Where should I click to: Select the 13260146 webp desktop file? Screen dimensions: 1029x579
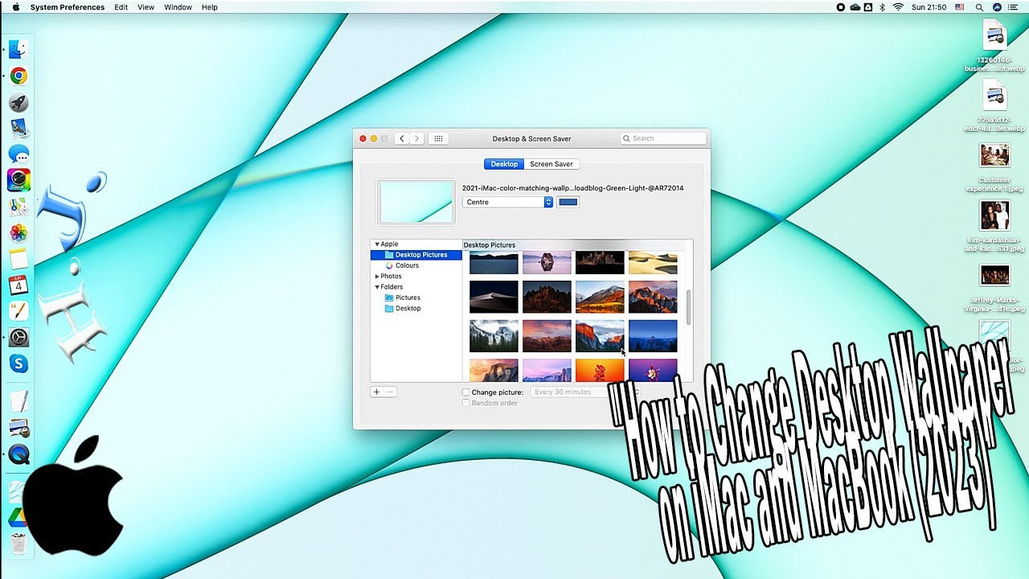click(995, 46)
